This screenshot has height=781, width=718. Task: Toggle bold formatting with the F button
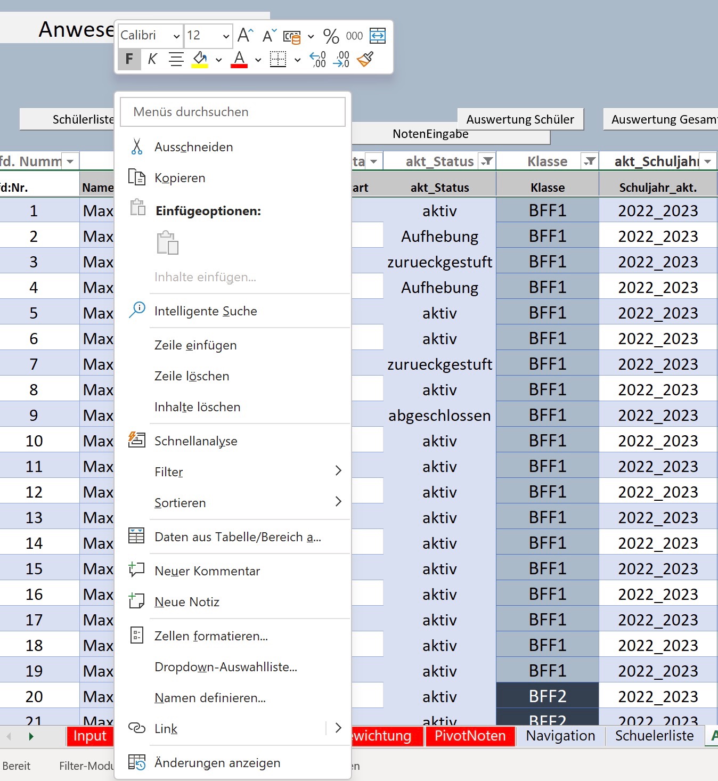click(129, 59)
